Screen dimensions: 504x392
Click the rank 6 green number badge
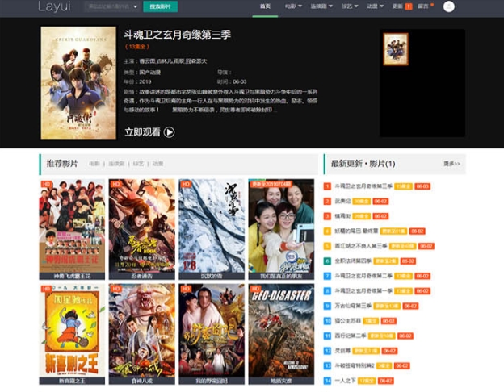pyautogui.click(x=327, y=261)
